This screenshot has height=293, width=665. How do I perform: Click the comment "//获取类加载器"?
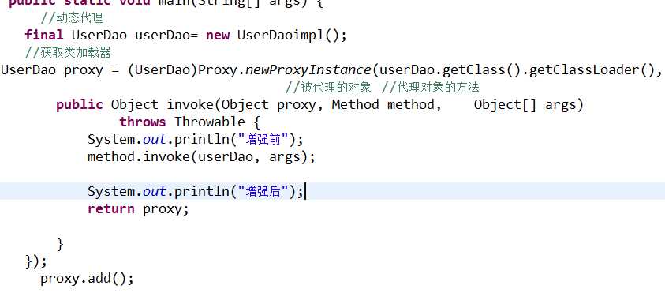point(68,53)
